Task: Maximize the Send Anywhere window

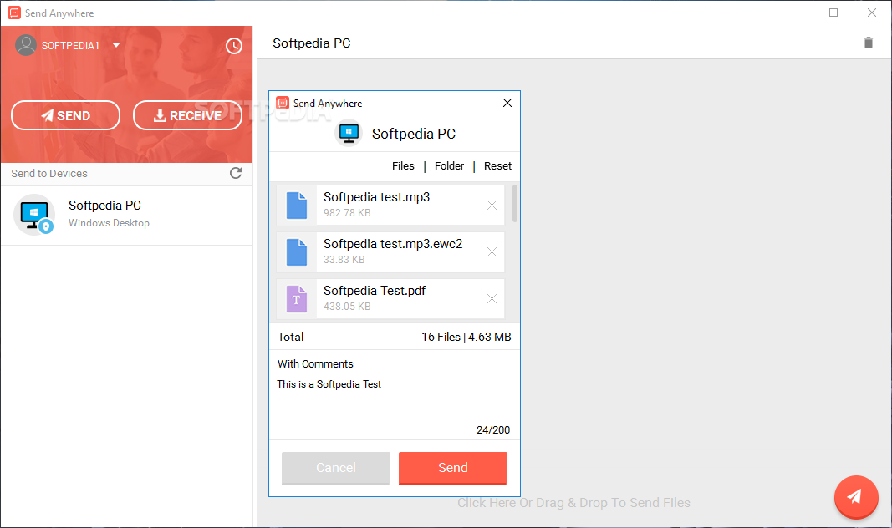Action: click(x=833, y=13)
